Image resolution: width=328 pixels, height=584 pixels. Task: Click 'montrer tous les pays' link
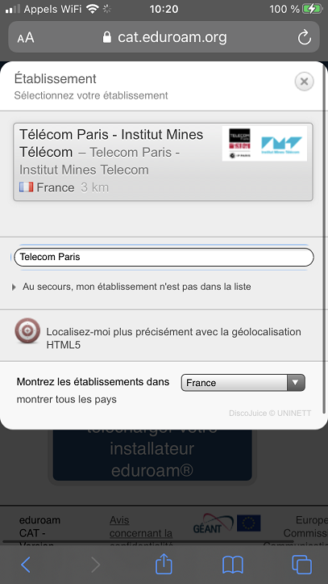coord(67,400)
